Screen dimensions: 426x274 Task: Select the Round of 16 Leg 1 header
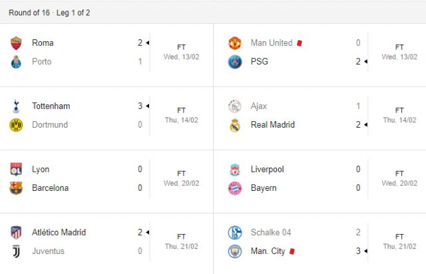click(49, 13)
